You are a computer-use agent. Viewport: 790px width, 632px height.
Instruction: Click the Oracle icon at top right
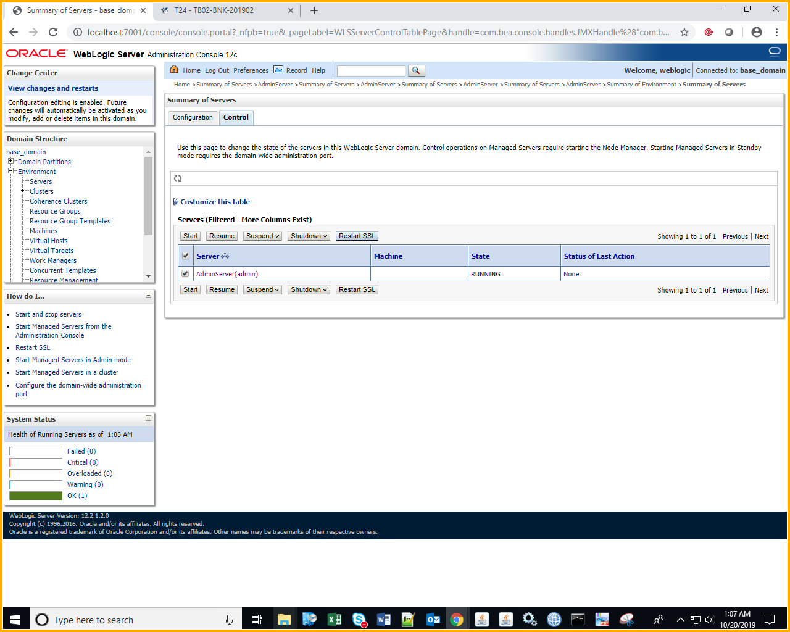[775, 52]
